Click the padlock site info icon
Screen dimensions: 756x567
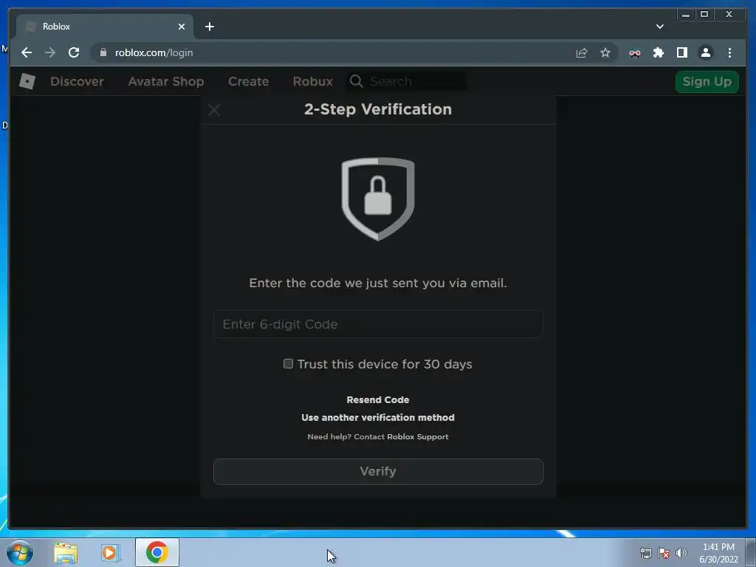pos(103,52)
